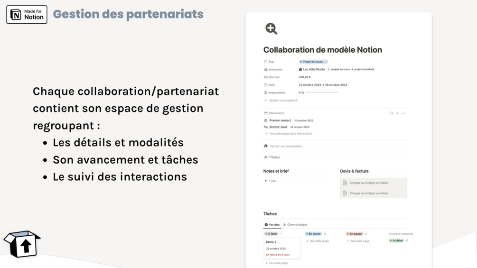Click search icon in Interactions section
This screenshot has height=268, width=477.
[x=392, y=113]
